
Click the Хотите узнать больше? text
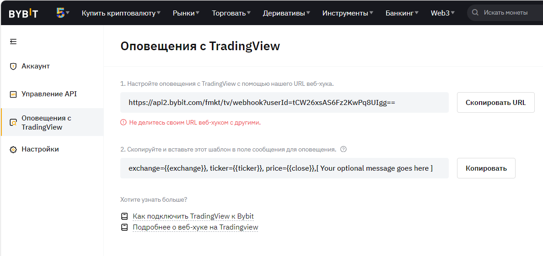click(153, 200)
